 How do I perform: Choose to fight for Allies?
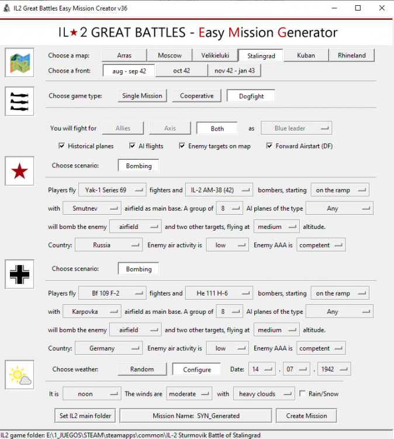pyautogui.click(x=123, y=128)
